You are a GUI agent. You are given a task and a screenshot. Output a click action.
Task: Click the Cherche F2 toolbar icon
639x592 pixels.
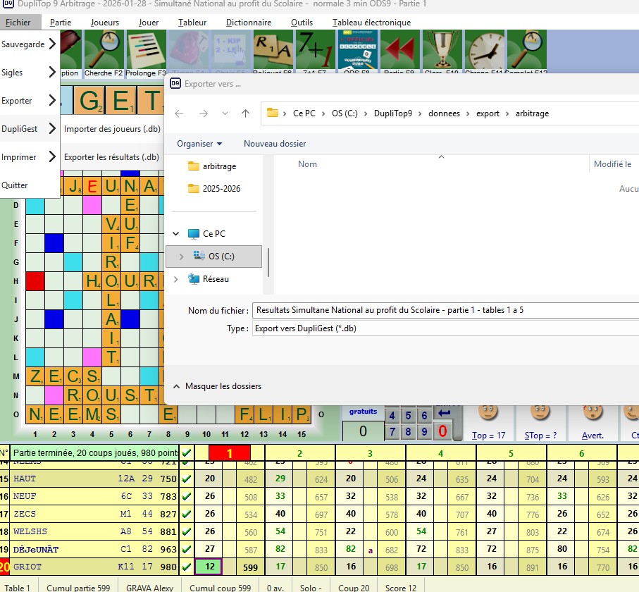(104, 49)
